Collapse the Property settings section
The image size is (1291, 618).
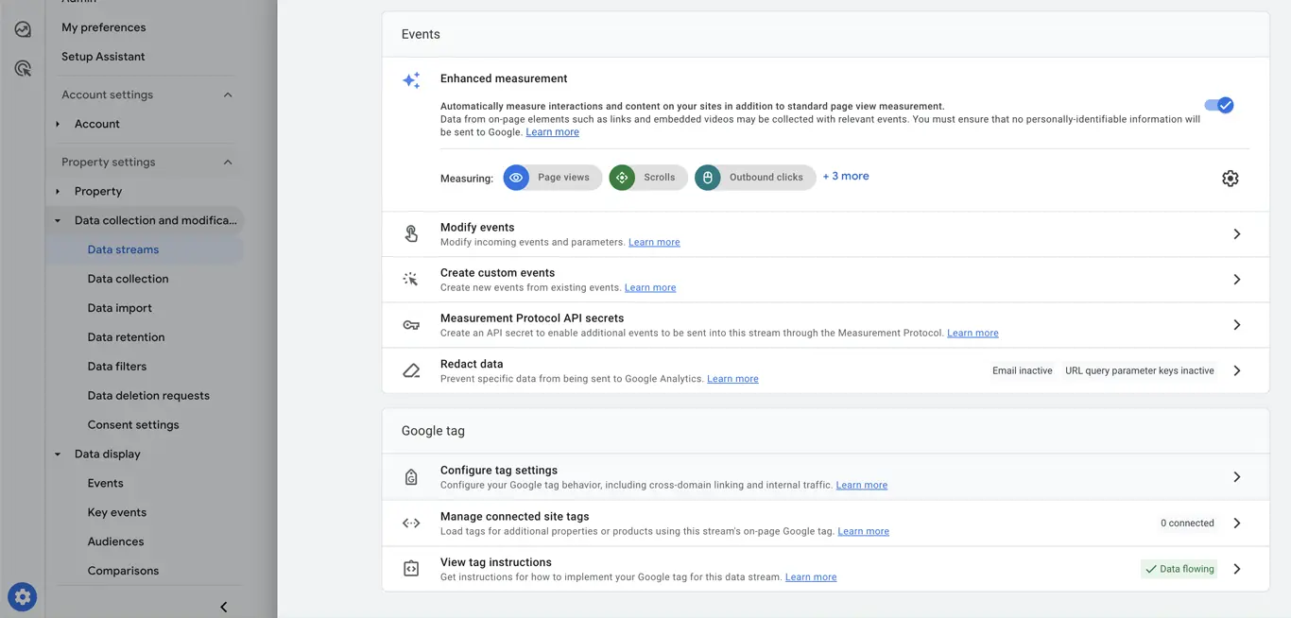point(228,162)
